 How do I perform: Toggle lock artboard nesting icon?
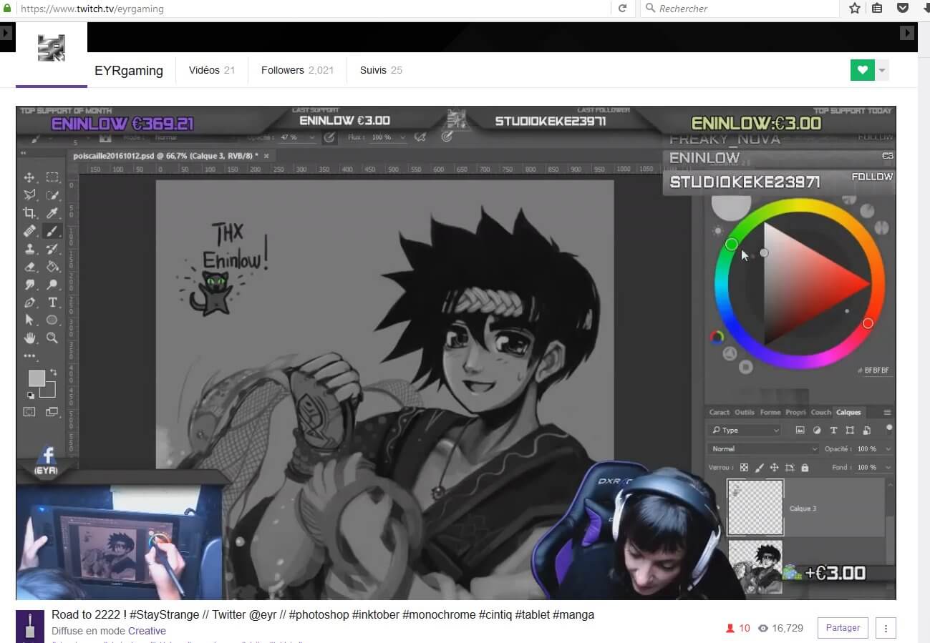coord(790,468)
